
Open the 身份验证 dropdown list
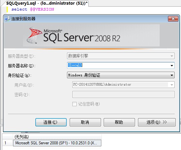pyautogui.click(x=121, y=75)
